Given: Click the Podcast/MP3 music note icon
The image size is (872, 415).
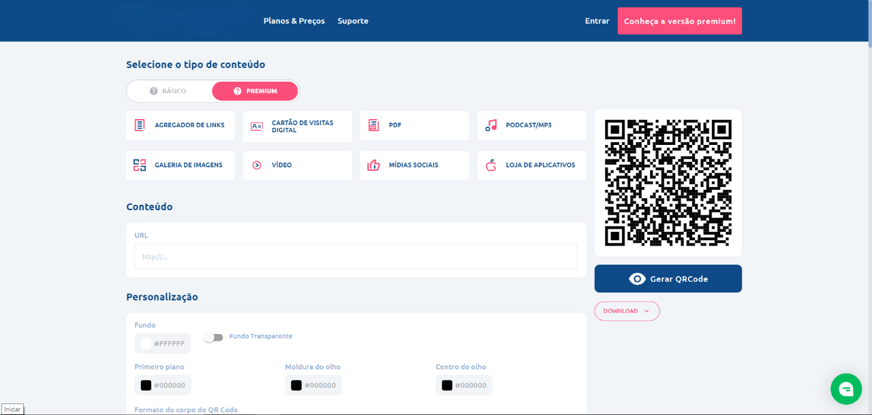Looking at the screenshot, I should point(491,125).
